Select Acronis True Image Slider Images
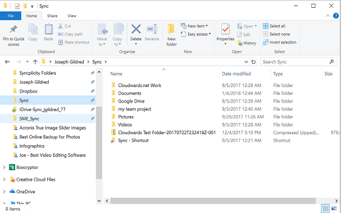The width and height of the screenshot is (341, 213). [52, 127]
